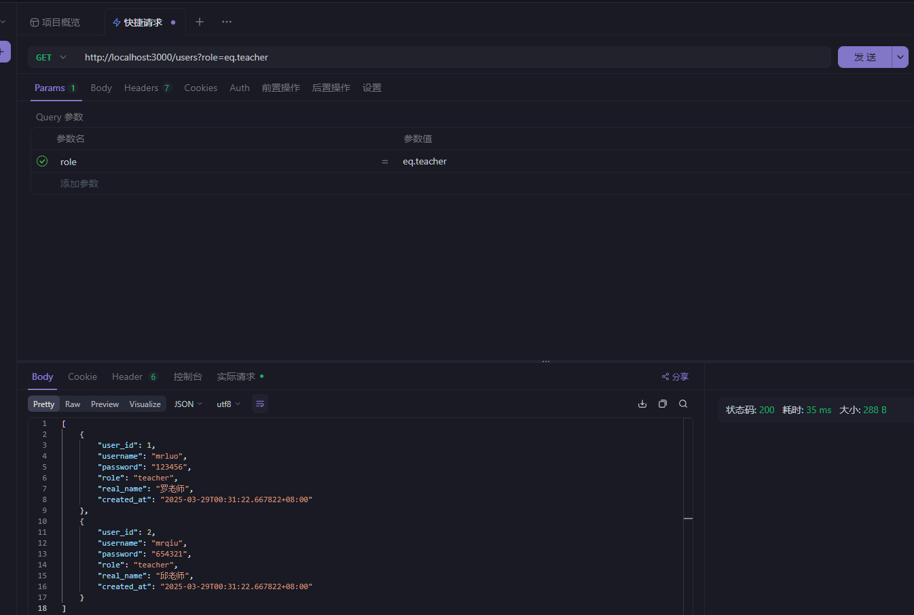Image resolution: width=914 pixels, height=615 pixels.
Task: Switch to request Body tab
Action: [101, 88]
